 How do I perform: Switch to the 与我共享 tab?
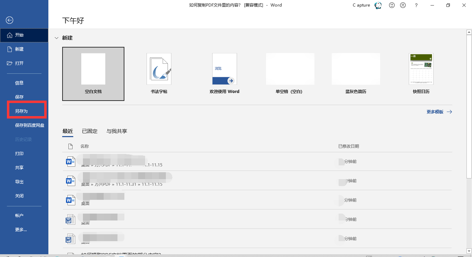[117, 131]
